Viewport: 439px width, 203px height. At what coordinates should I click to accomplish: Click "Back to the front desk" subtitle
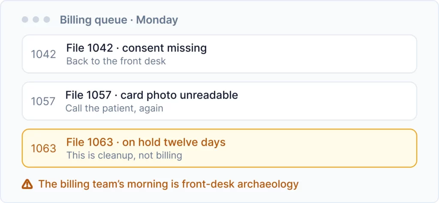(116, 61)
